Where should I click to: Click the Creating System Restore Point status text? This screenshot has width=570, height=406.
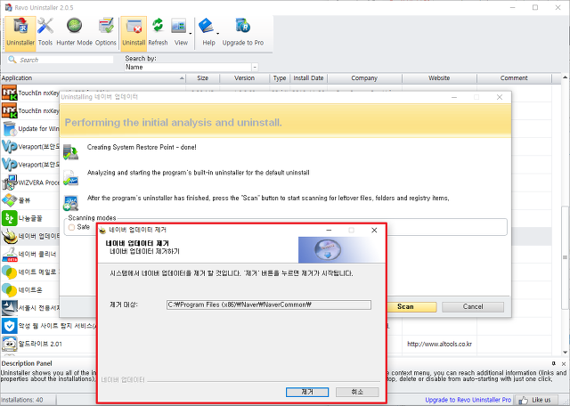[142, 147]
